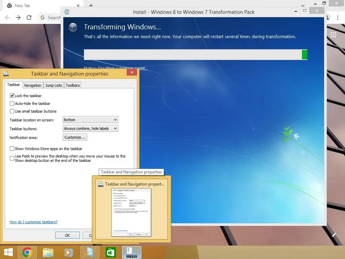Image resolution: width=345 pixels, height=259 pixels.
Task: Click the 'Transforming Windows...' heading
Action: [122, 27]
